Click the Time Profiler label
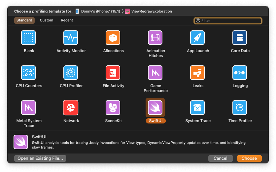The width and height of the screenshot is (276, 172). pos(240,121)
